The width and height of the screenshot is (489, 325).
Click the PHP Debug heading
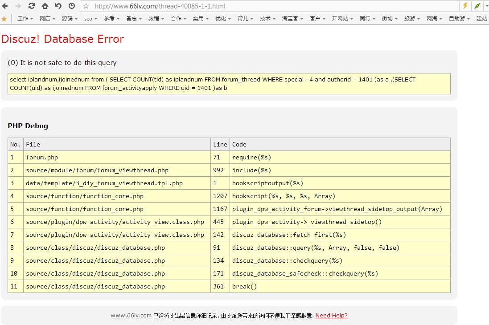pyautogui.click(x=28, y=126)
